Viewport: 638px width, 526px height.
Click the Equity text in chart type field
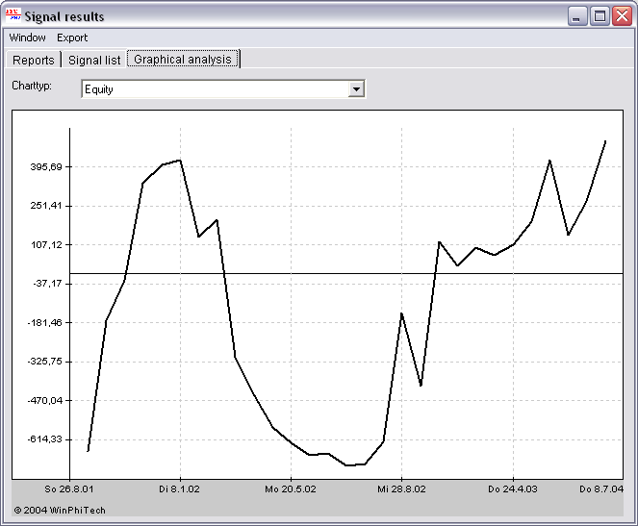[100, 89]
